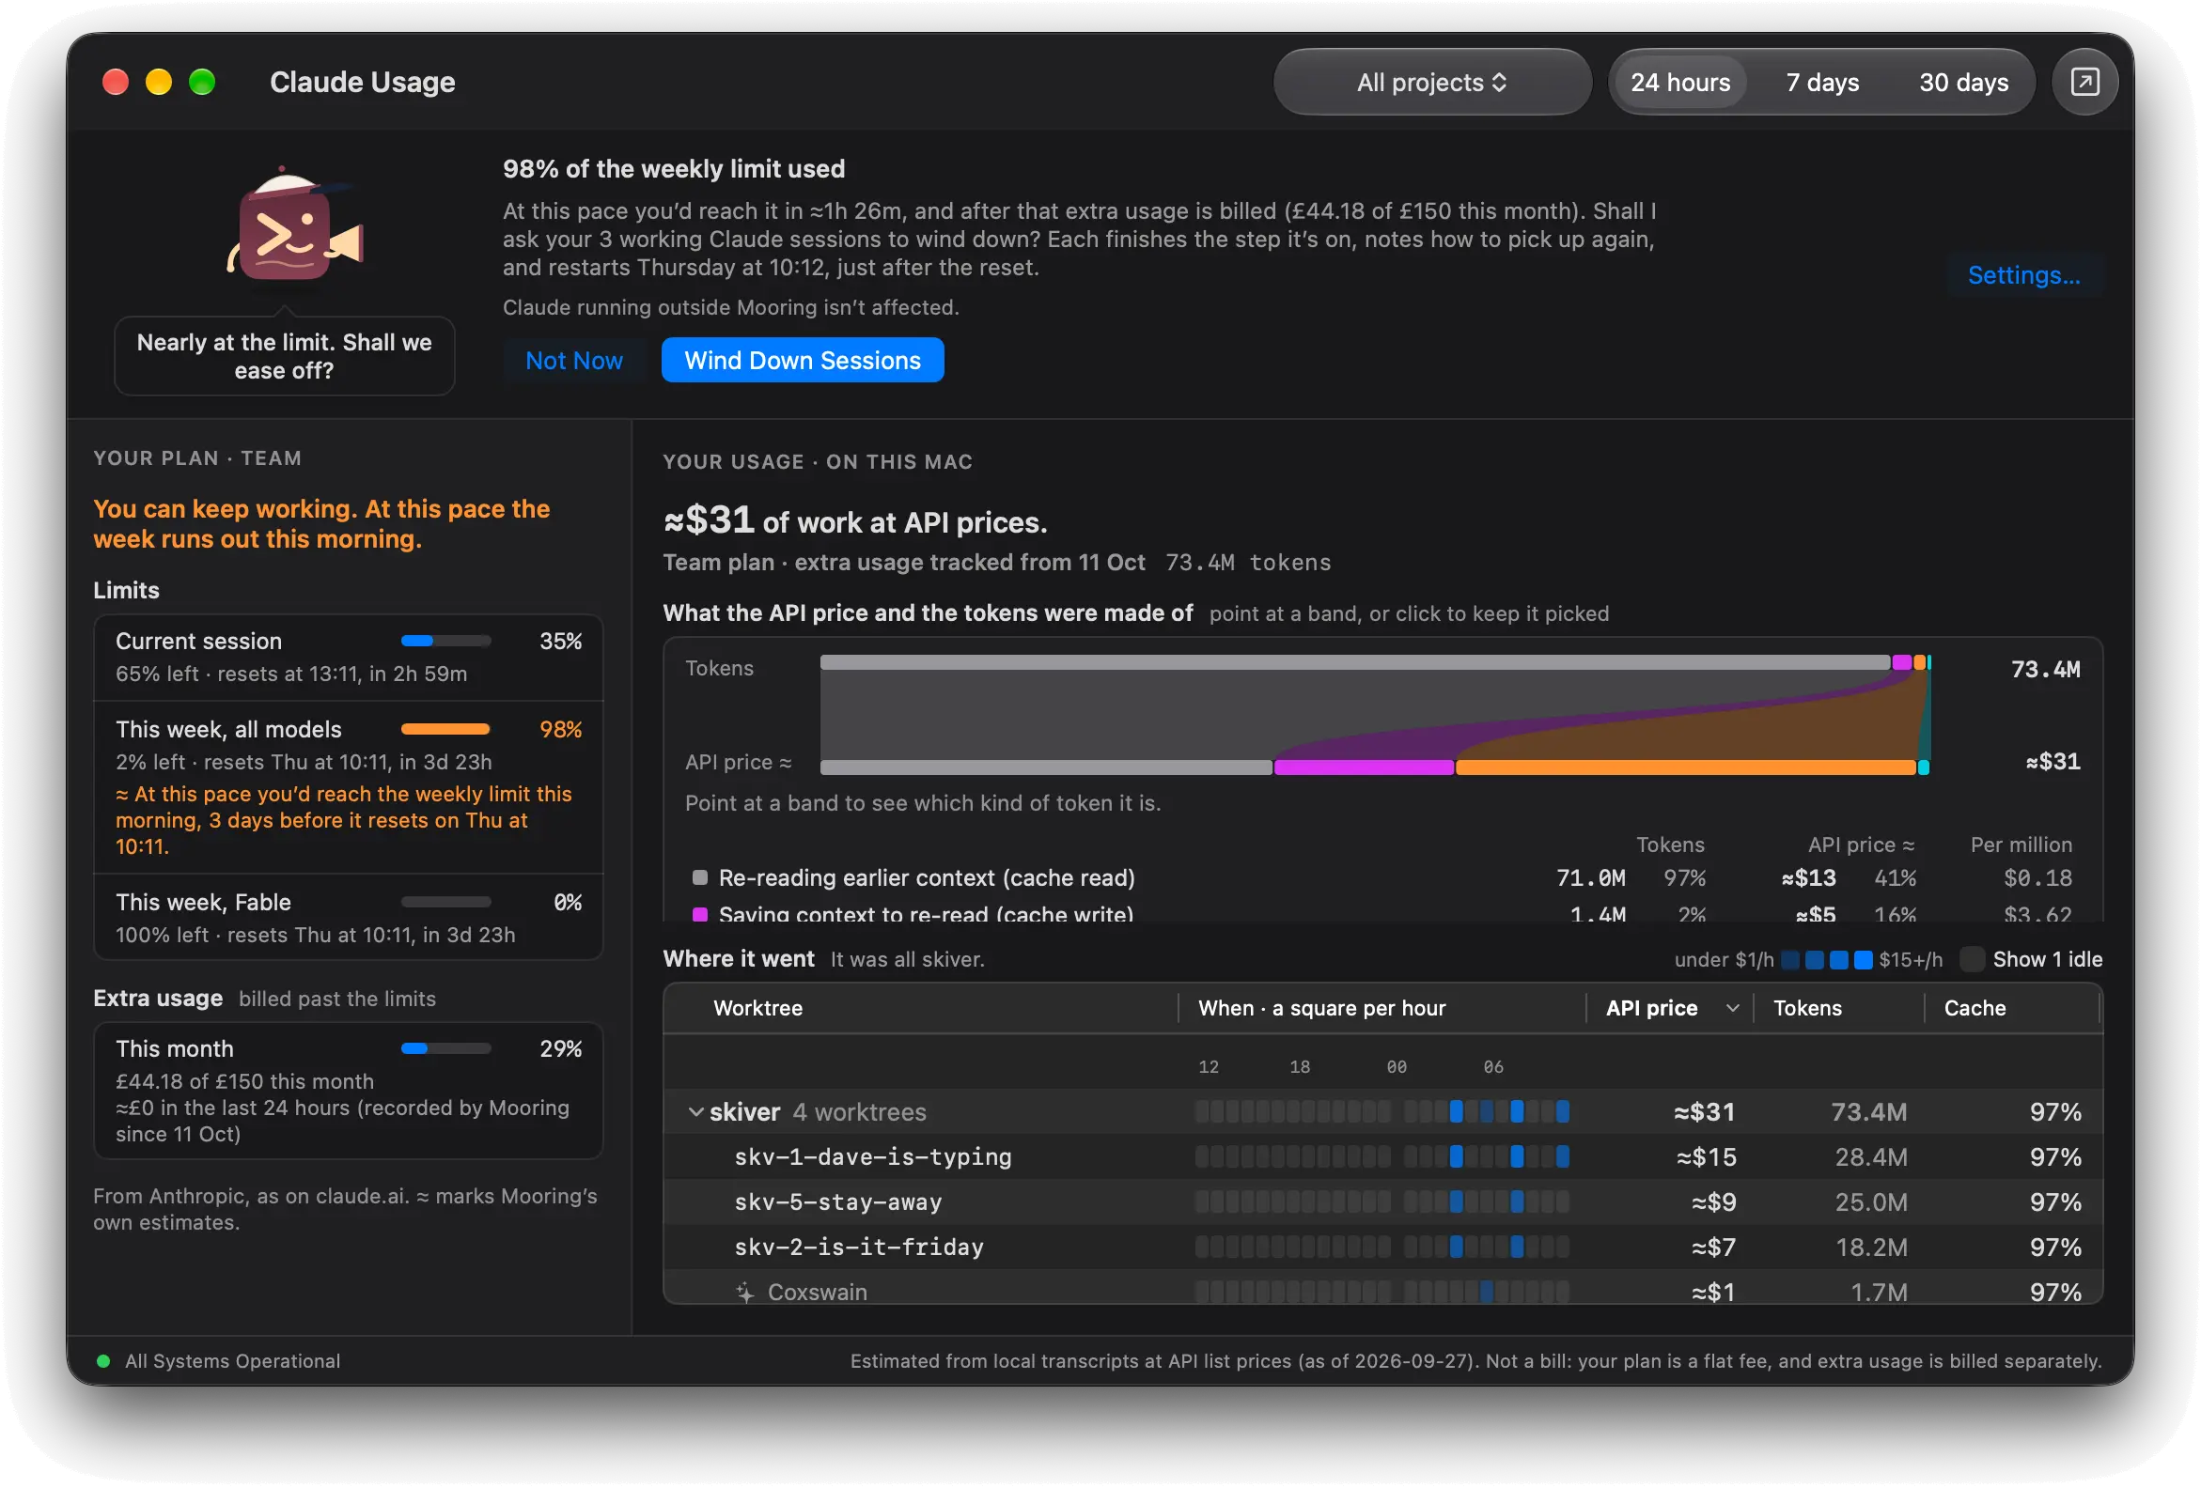
Task: Click the Not Now button
Action: click(574, 361)
